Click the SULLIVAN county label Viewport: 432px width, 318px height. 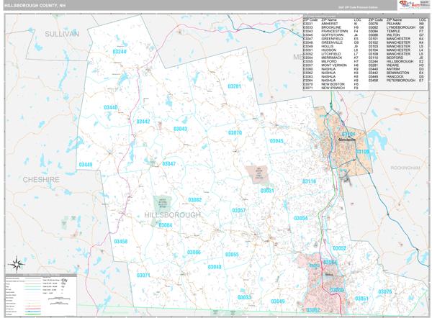pos(62,34)
